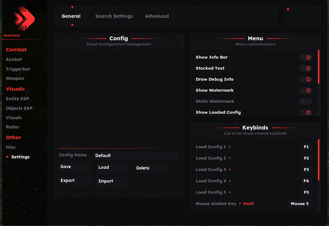Click the red dot in top-right box
Image resolution: width=329 pixels, height=226 pixels.
point(288,9)
